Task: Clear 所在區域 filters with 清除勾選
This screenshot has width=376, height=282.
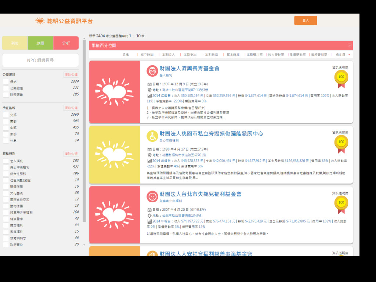Action: 71,108
